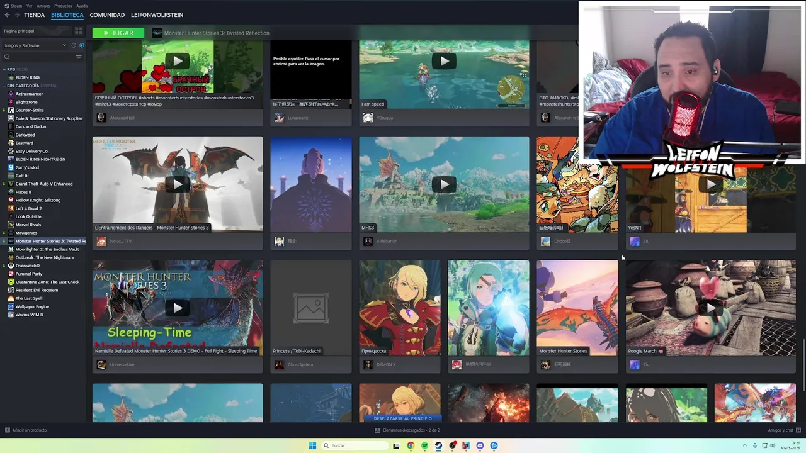806x453 pixels.
Task: Open the Poogie March video thumbnail
Action: 710,308
